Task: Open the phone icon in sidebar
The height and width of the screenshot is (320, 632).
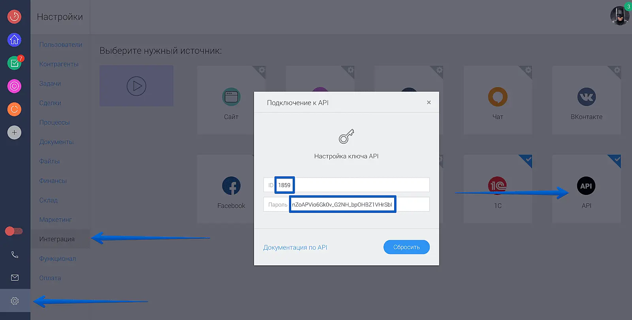Action: click(15, 255)
